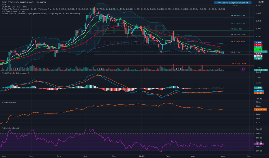
Task: Click the Accum/Dist 25.023M value tag
Action: [x=260, y=109]
